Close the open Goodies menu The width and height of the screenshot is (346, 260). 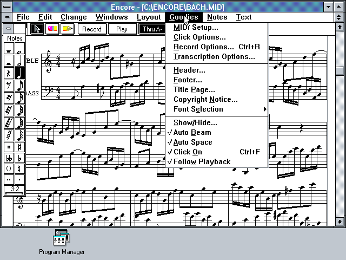[184, 17]
